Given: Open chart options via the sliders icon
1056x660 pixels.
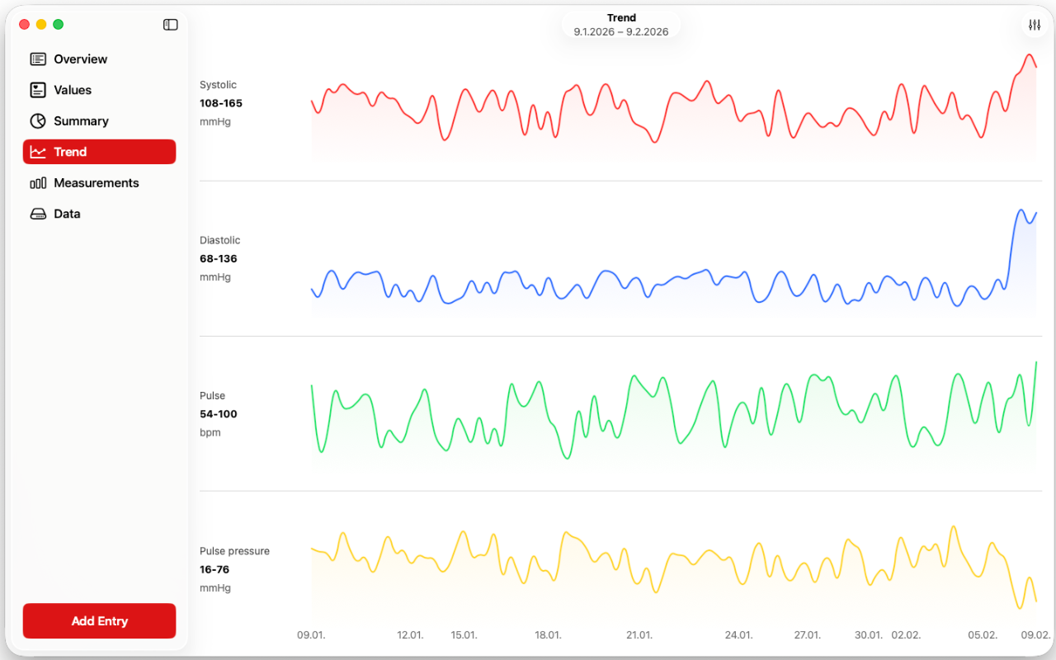Looking at the screenshot, I should coord(1034,25).
